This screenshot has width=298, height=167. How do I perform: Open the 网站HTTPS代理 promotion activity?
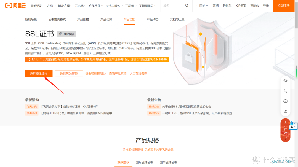pos(76,113)
